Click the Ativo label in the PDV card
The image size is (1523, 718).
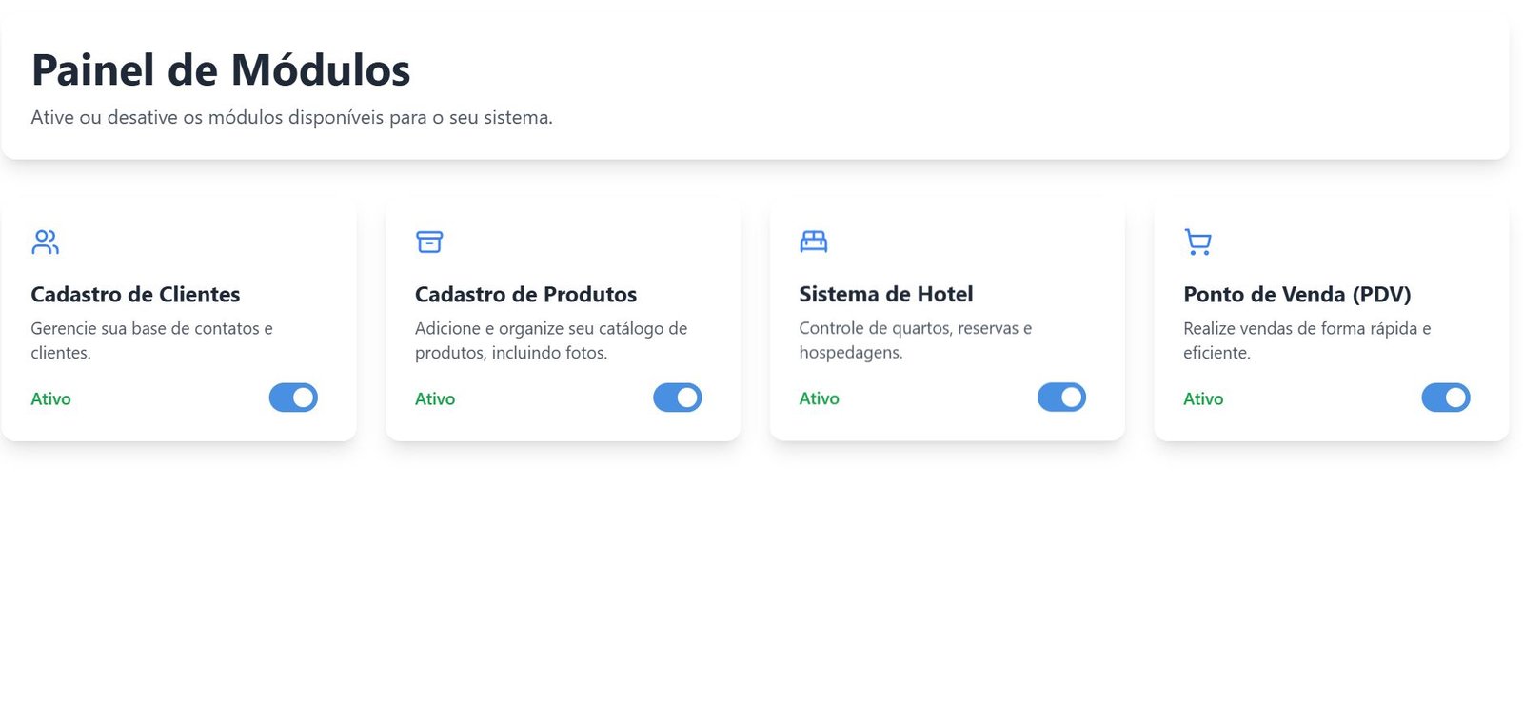1203,399
